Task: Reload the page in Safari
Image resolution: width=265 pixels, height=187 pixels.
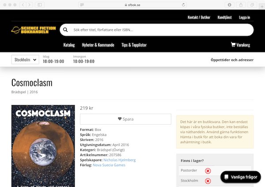Action: [183, 4]
